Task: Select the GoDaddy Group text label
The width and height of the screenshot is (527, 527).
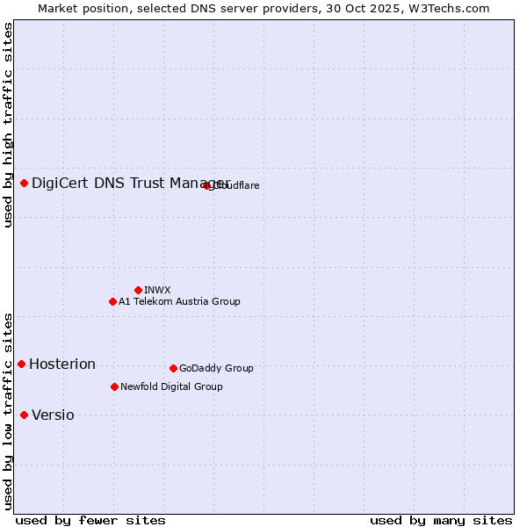Action: click(x=216, y=368)
